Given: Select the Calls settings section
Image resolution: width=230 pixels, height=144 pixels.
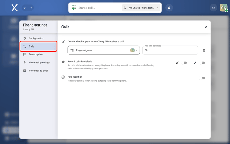Looking at the screenshot, I should click(38, 47).
